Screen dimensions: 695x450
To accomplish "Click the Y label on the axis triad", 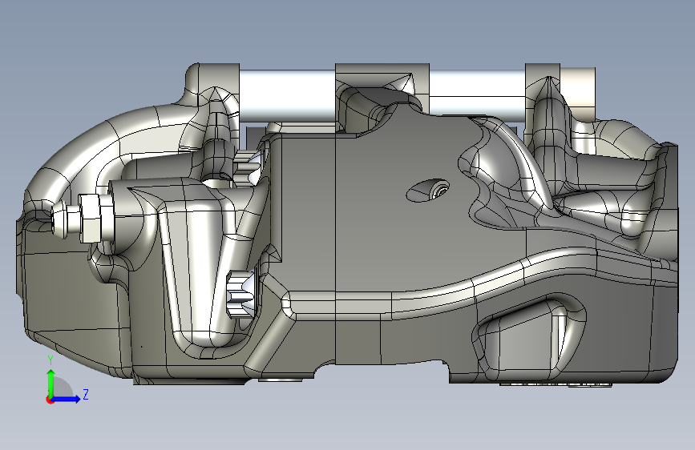I will click(51, 360).
